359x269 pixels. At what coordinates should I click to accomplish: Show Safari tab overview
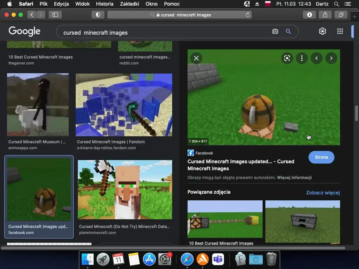click(341, 15)
